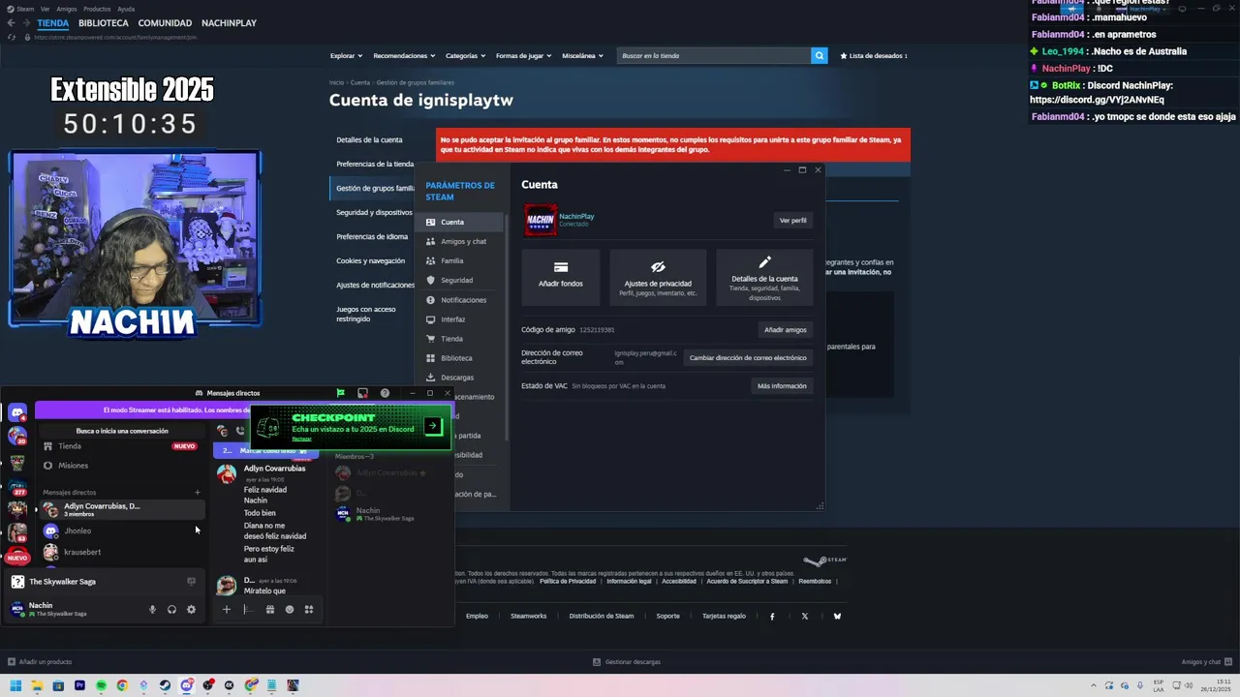Open Ayuda menu in the menu bar
The height and width of the screenshot is (697, 1240).
coord(126,9)
